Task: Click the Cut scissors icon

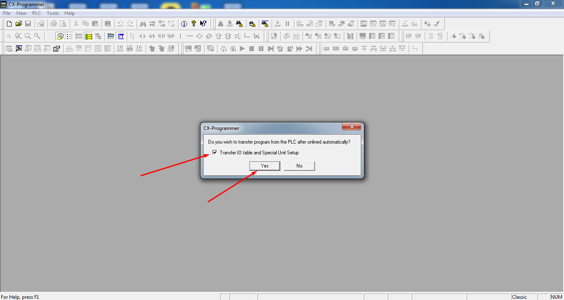Action: pos(76,24)
